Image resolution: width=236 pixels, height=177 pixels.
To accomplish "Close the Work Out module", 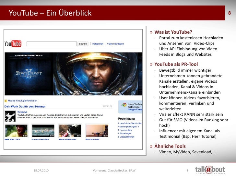I will point(111,106).
